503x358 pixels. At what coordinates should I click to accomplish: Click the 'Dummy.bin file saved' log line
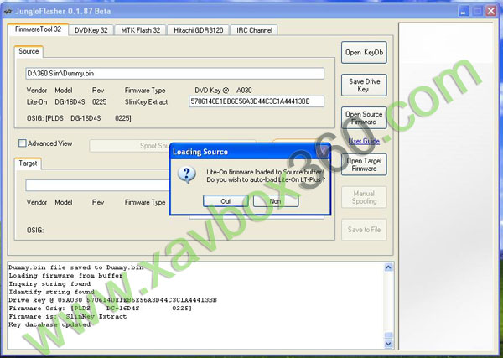pos(76,267)
